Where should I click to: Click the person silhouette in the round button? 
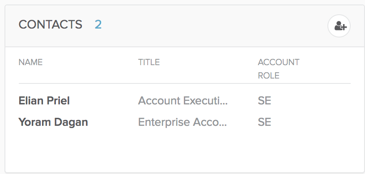click(x=338, y=25)
